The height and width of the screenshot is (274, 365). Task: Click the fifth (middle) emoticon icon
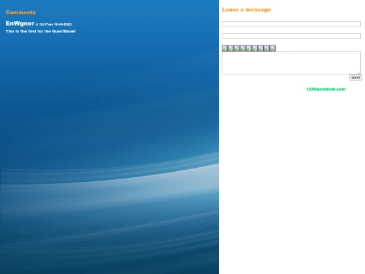(249, 48)
